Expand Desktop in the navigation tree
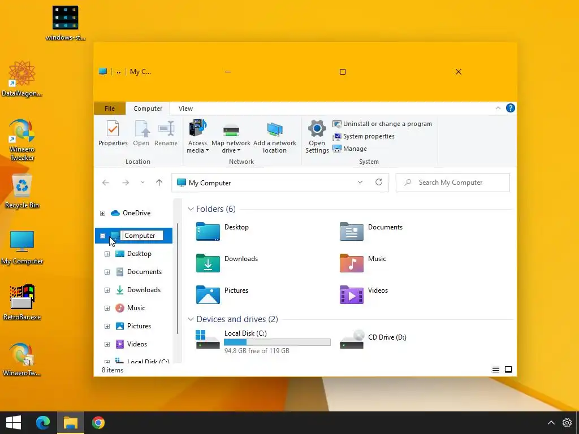Screen dimensions: 579x434 107,254
